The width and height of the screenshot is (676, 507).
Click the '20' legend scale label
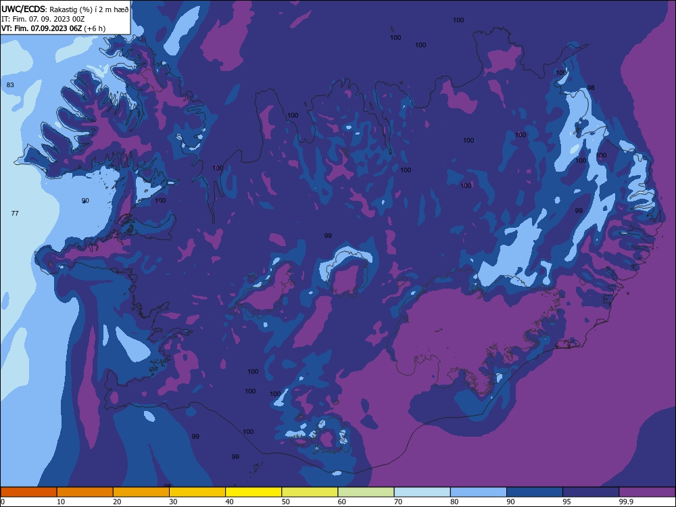117,502
